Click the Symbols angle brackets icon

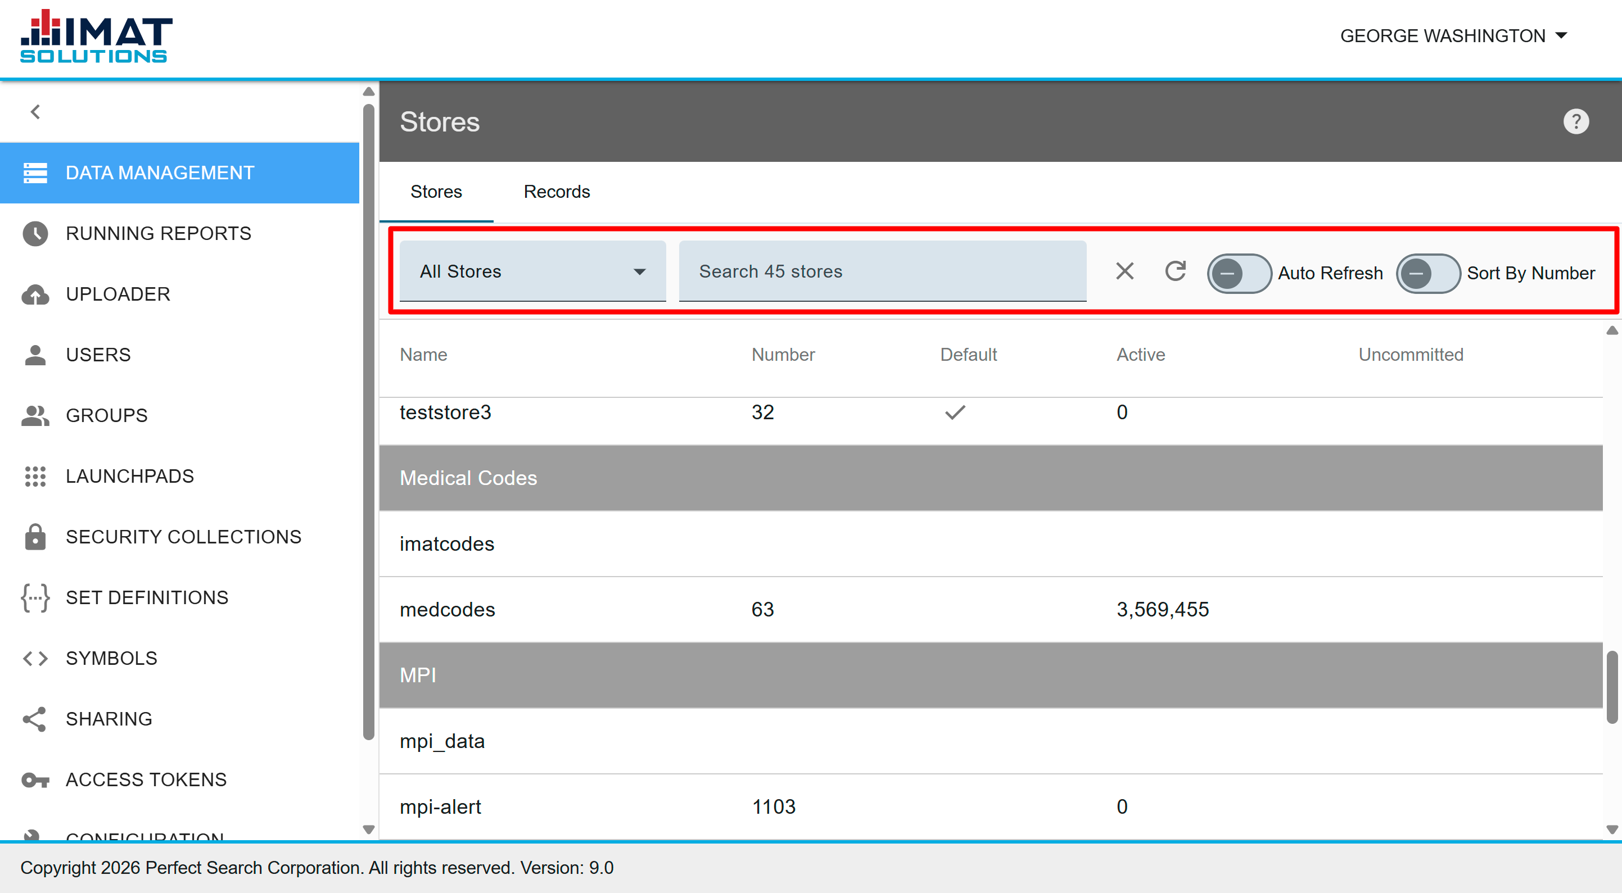[x=35, y=658]
